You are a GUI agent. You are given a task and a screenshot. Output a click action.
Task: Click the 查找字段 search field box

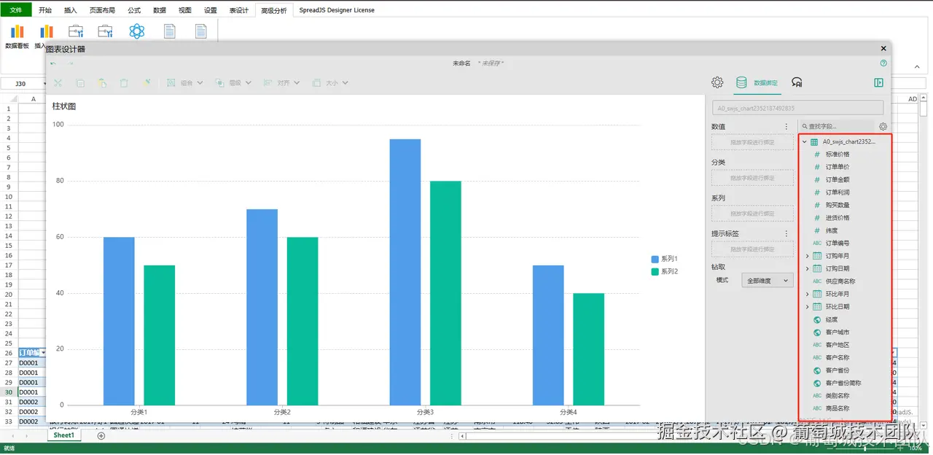[836, 126]
